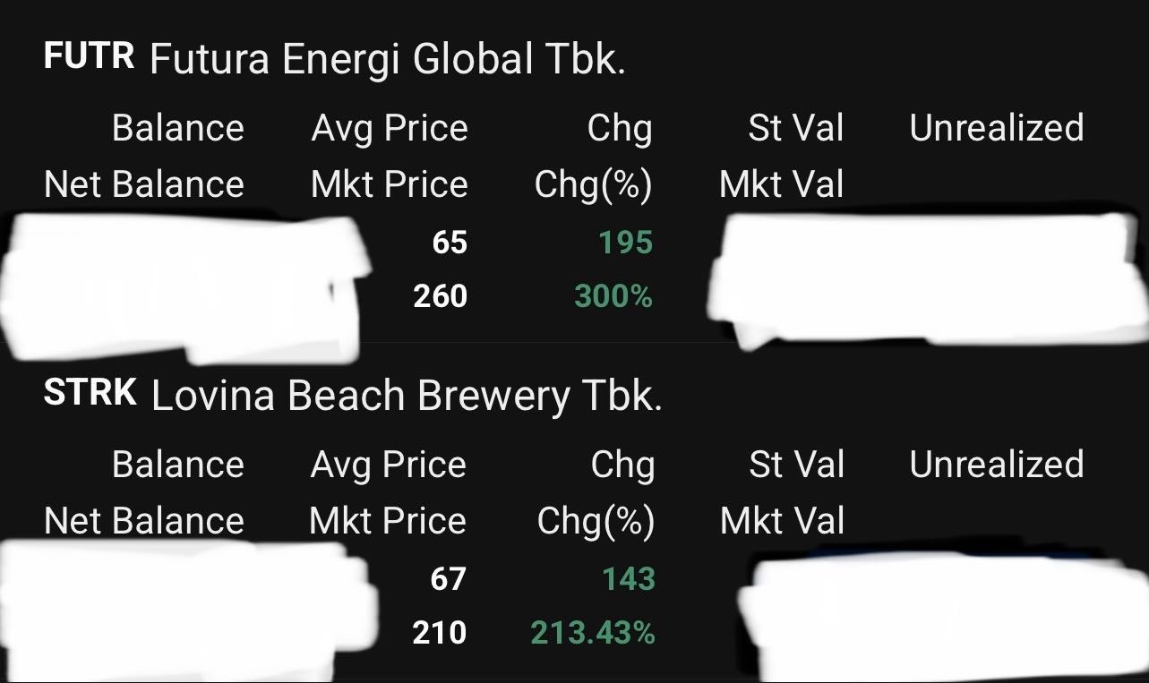Click FUTR Unrealized column header
Image resolution: width=1149 pixels, height=683 pixels.
pos(997,128)
